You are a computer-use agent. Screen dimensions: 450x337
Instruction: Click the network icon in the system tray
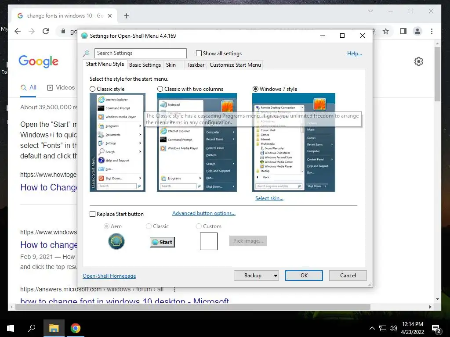point(383,328)
